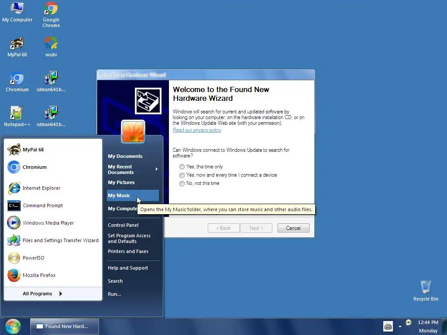Select idman641b installer beside Notepad++
This screenshot has height=335, width=447.
pos(51,117)
